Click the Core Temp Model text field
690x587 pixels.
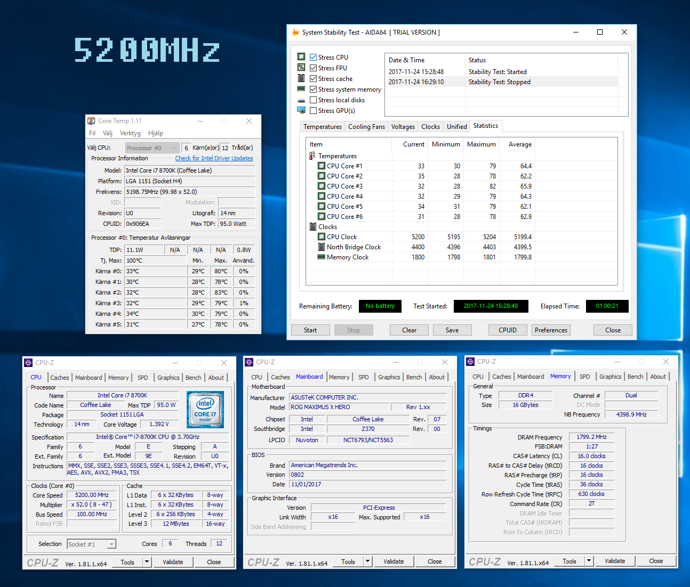click(189, 170)
